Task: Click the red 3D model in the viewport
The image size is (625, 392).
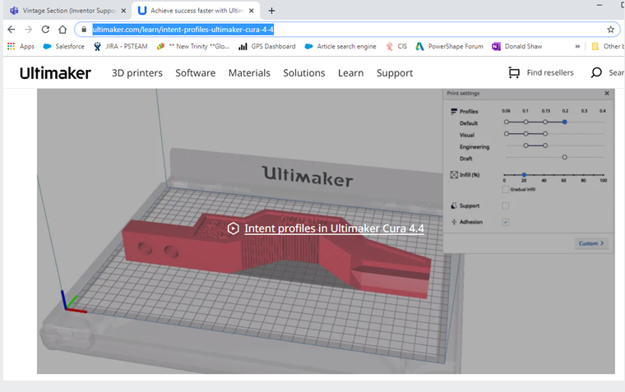Action: coord(275,253)
